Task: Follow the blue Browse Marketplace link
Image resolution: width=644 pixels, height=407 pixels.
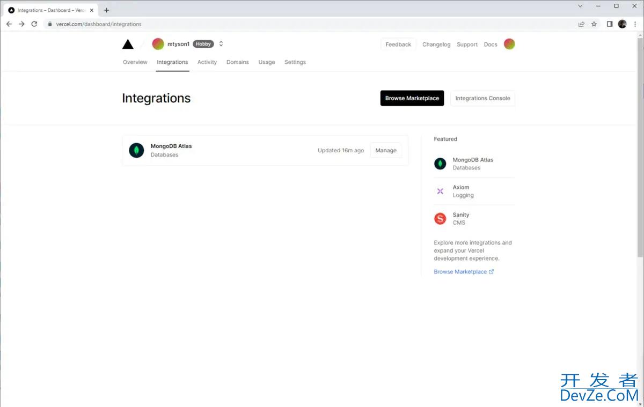Action: tap(460, 272)
